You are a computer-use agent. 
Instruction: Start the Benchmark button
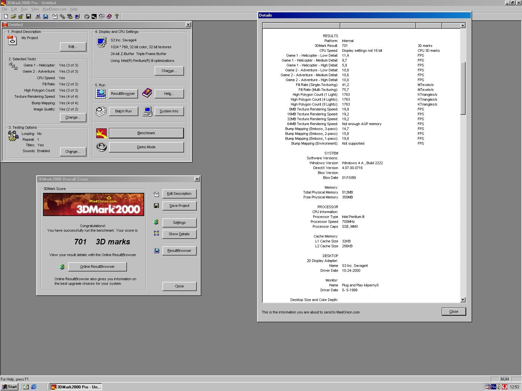(x=146, y=133)
